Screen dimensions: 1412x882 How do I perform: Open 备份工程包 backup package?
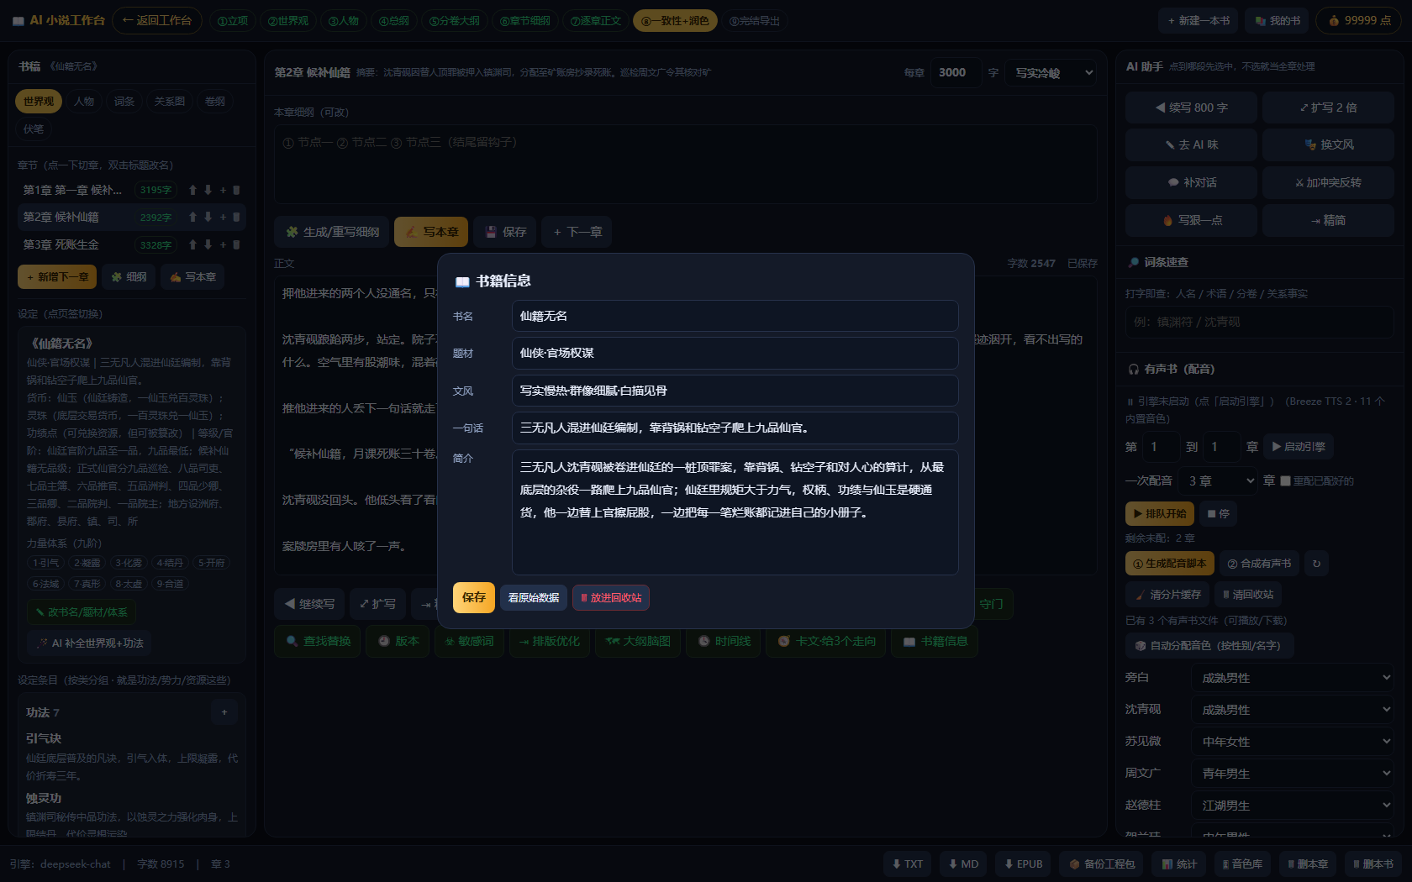click(1101, 864)
